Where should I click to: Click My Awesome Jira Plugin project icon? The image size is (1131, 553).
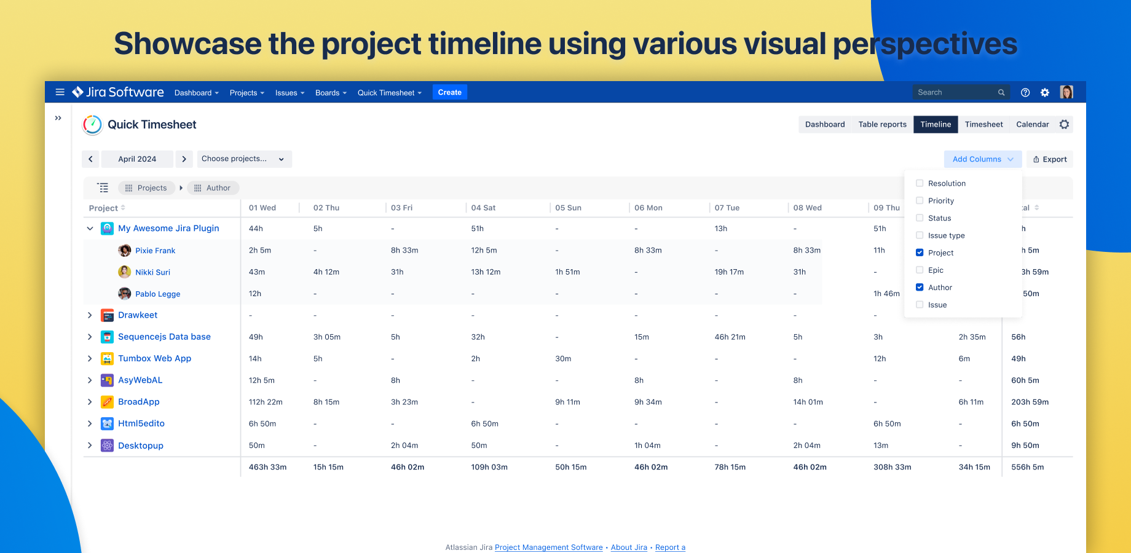coord(107,229)
